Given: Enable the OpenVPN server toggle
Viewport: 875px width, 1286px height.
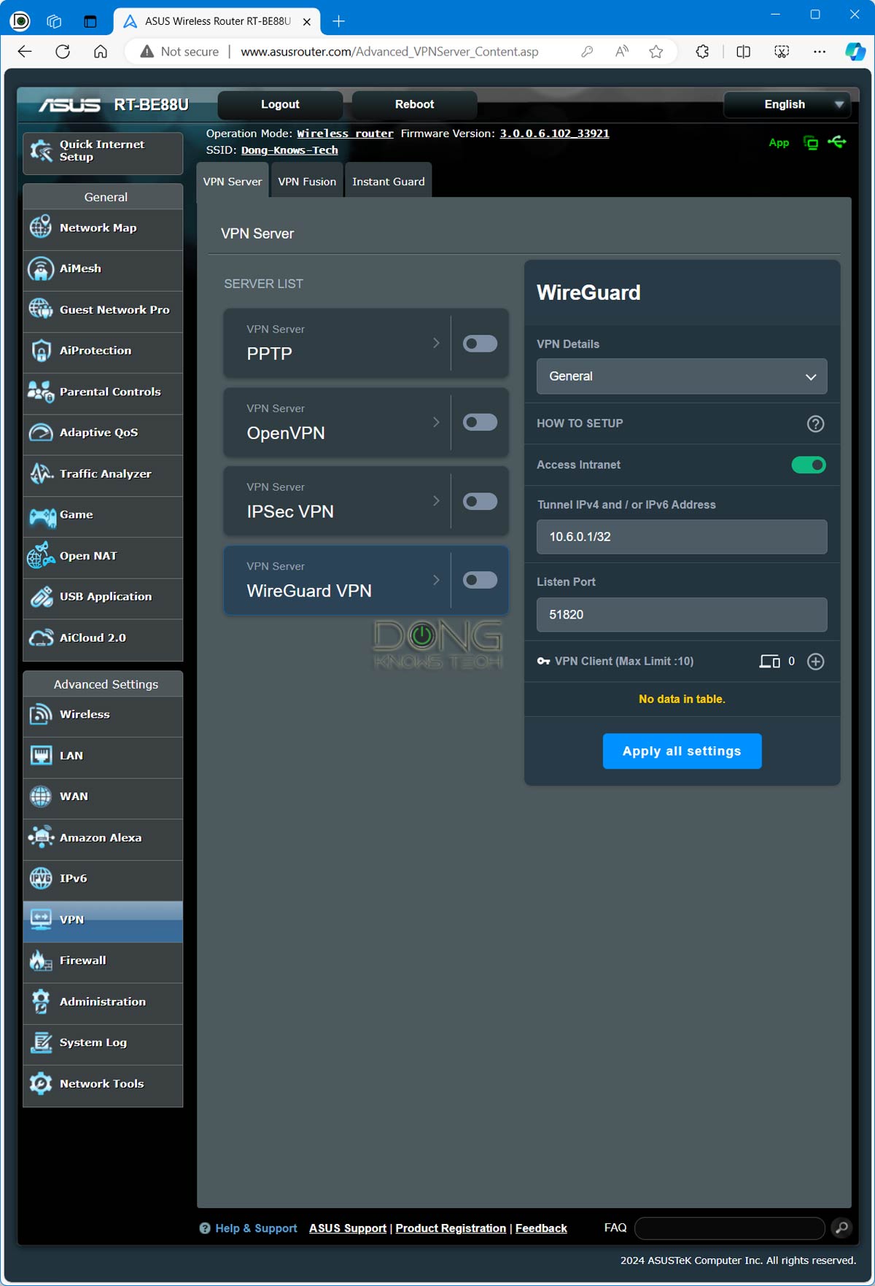Looking at the screenshot, I should tap(480, 422).
